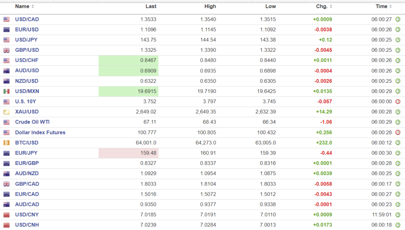Click the EU flag icon next to EUR/JPY

tap(6, 153)
